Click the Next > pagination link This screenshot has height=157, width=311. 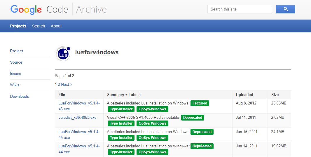pos(67,85)
